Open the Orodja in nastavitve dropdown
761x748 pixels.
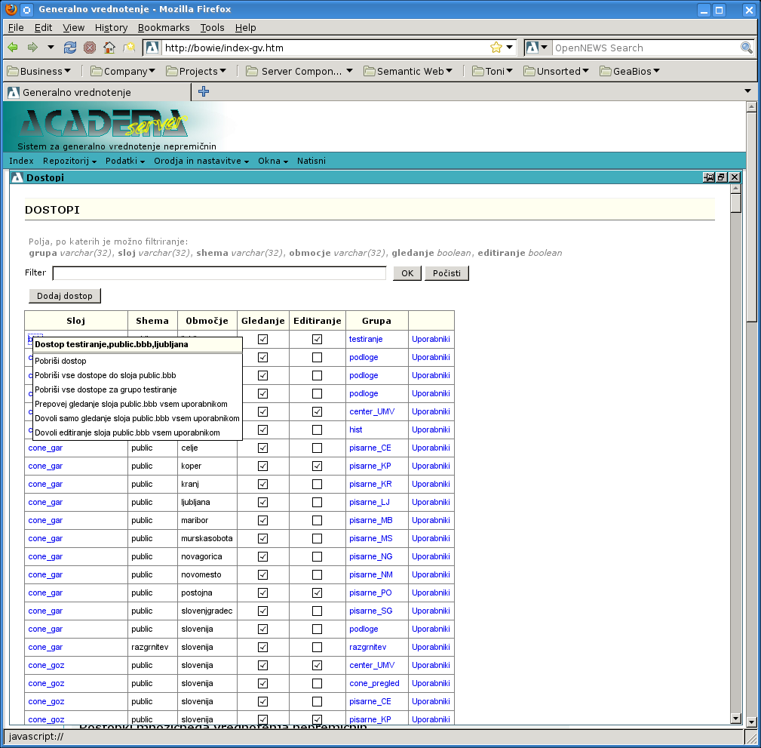point(201,161)
